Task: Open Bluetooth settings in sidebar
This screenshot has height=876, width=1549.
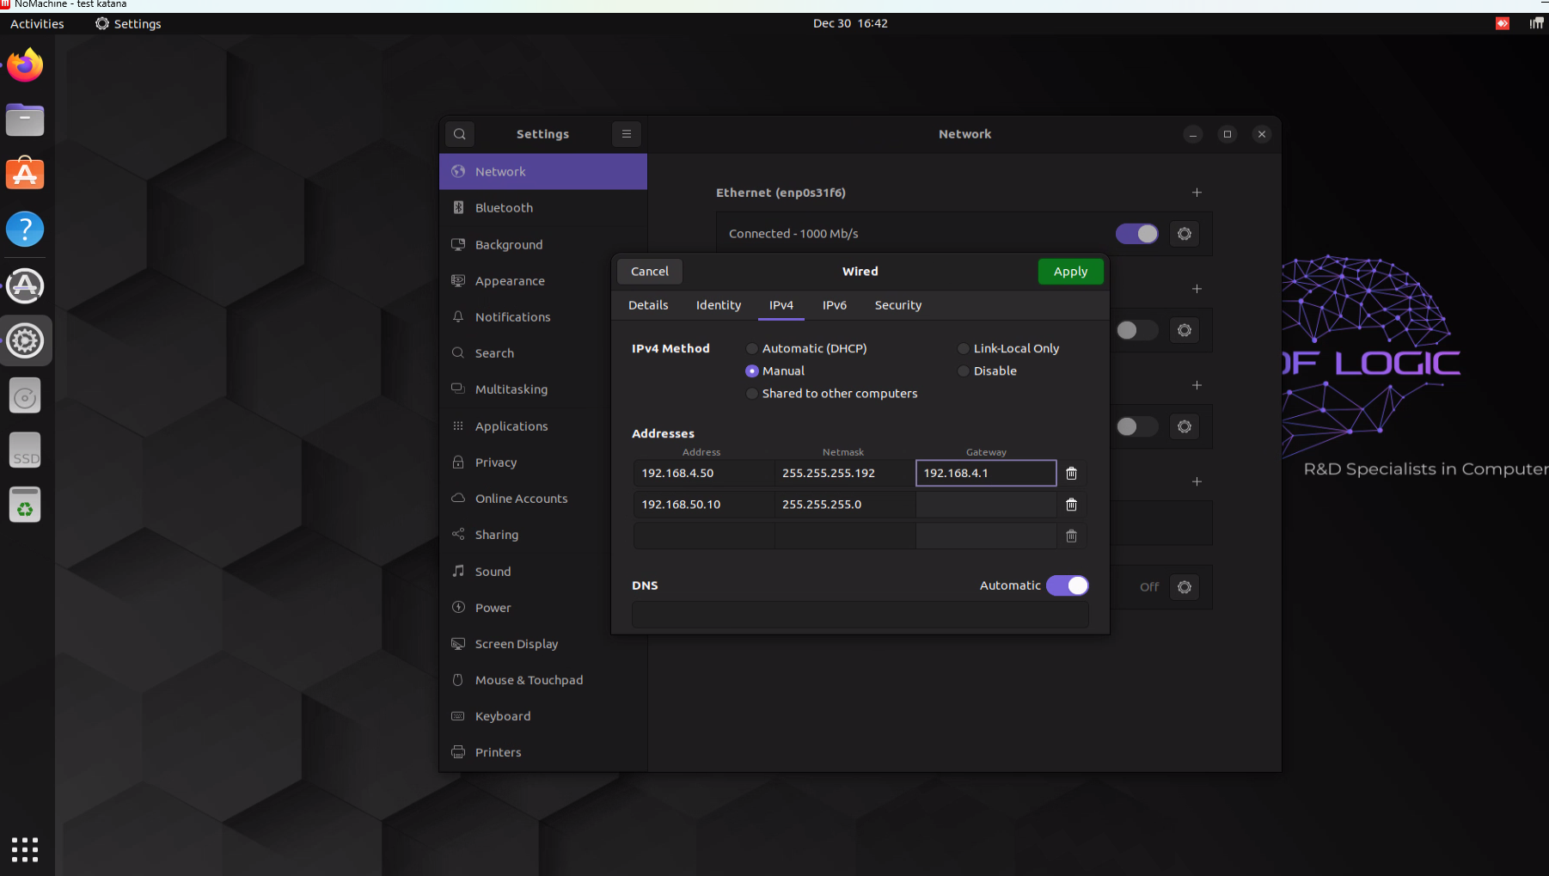Action: (504, 208)
